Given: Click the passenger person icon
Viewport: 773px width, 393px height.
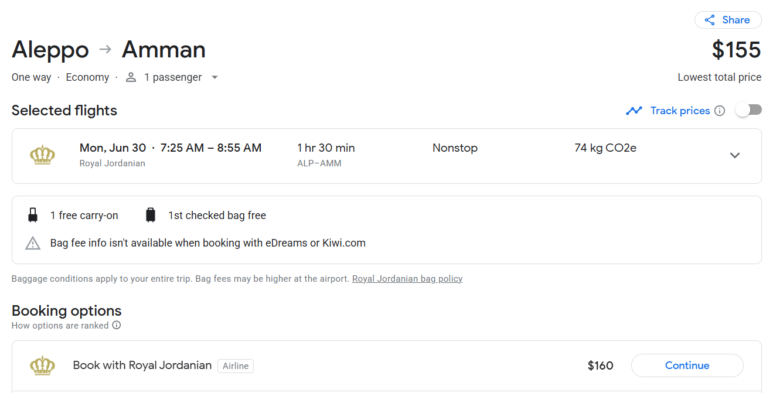Looking at the screenshot, I should click(131, 77).
